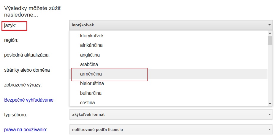Screen dimensions: 277x138
Task: Choose bieloruština in the language list
Action: pyautogui.click(x=92, y=84)
